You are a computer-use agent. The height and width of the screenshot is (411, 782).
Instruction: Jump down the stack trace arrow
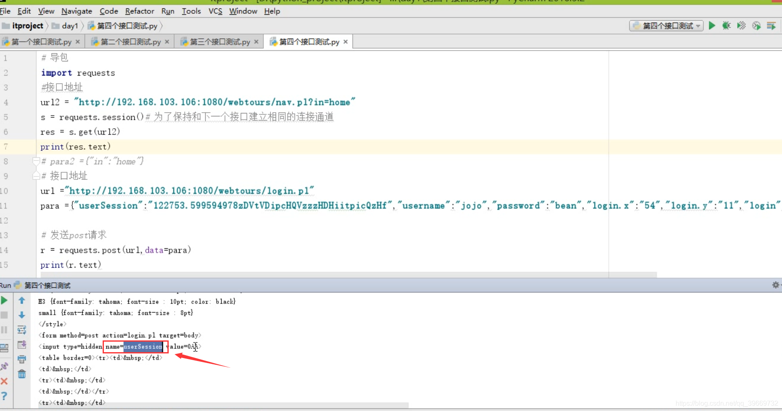point(22,315)
